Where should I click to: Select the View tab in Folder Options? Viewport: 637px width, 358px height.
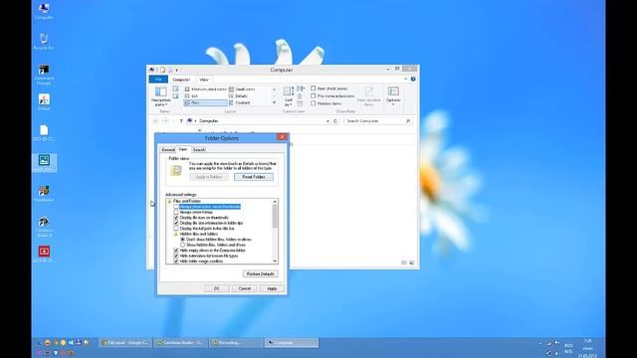pos(183,149)
